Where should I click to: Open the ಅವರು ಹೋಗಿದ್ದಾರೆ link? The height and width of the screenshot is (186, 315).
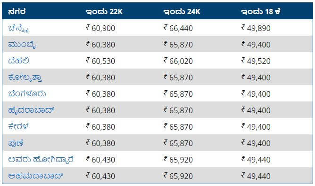click(41, 160)
